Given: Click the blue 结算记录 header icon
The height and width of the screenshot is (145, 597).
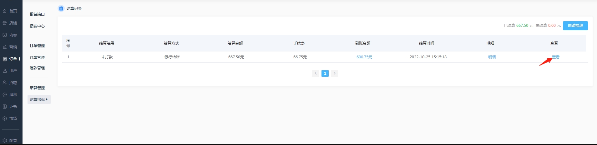Looking at the screenshot, I should [x=61, y=9].
